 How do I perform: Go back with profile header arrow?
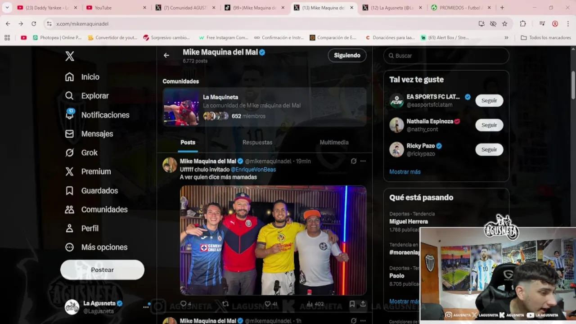(x=166, y=55)
